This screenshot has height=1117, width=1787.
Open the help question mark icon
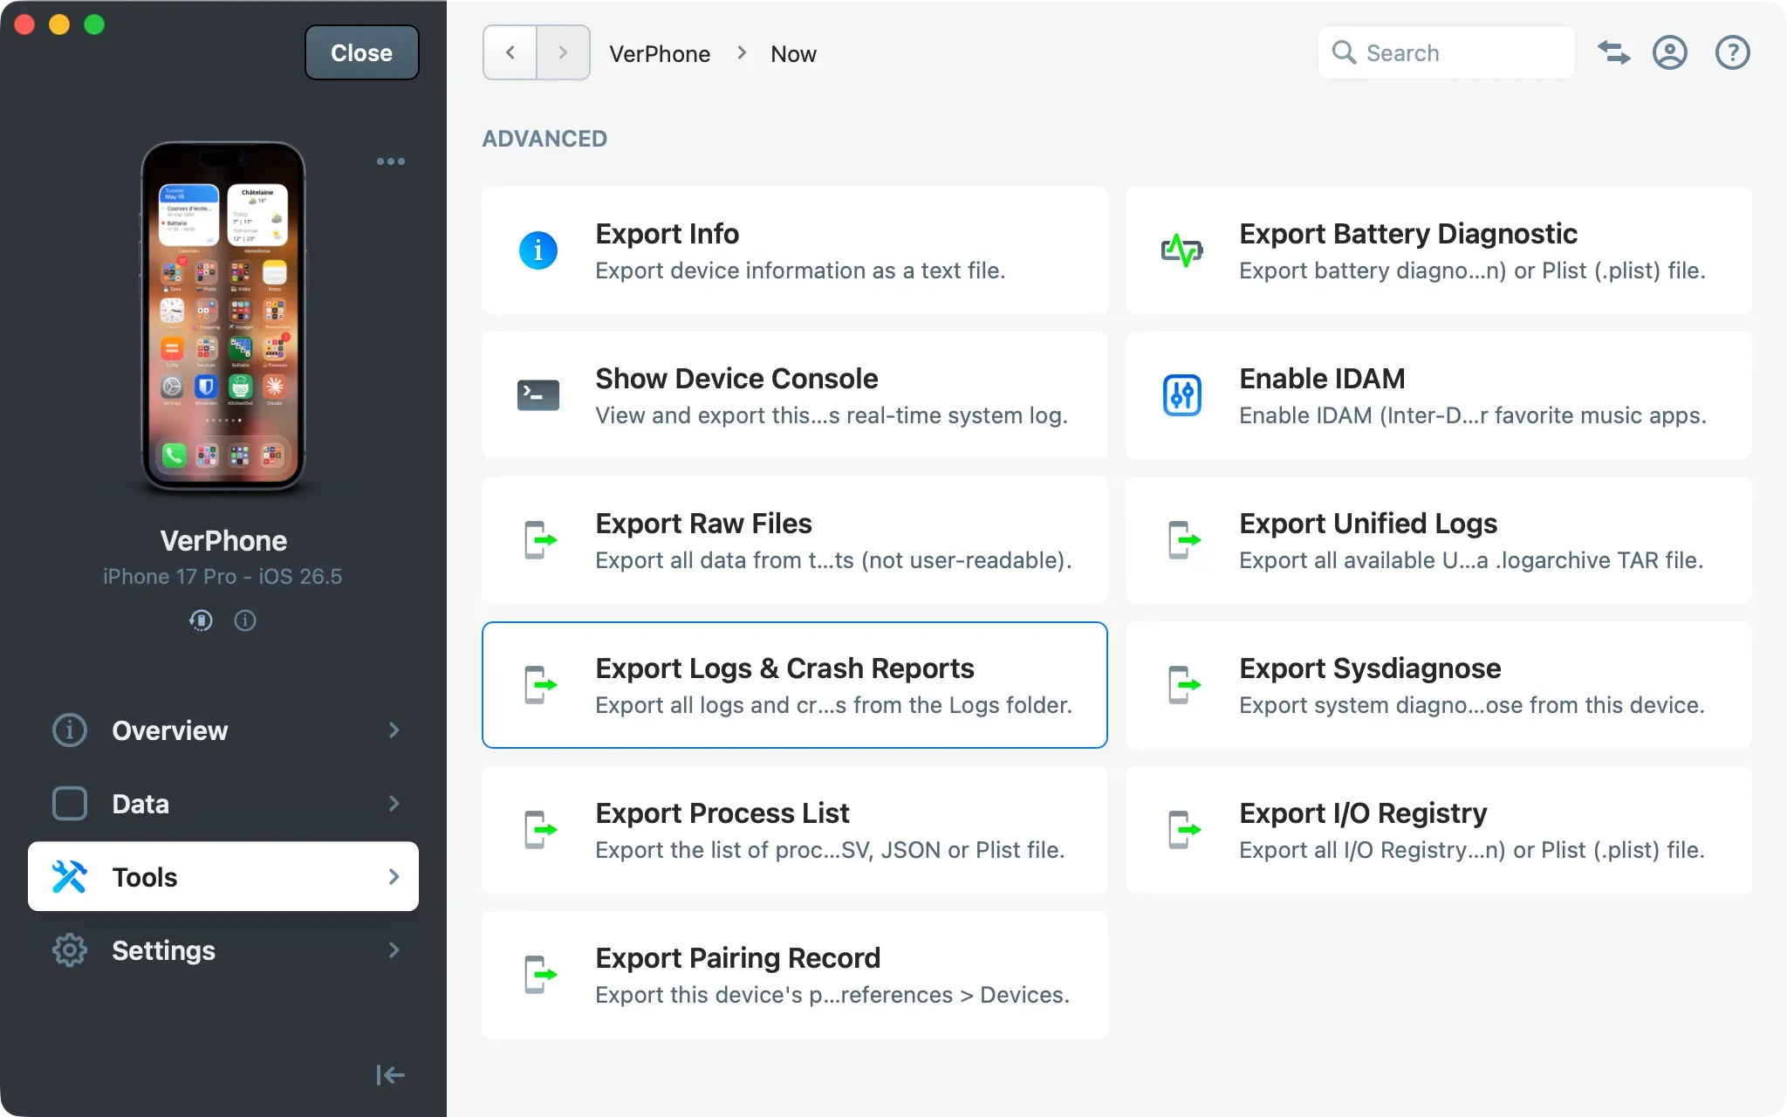coord(1733,53)
